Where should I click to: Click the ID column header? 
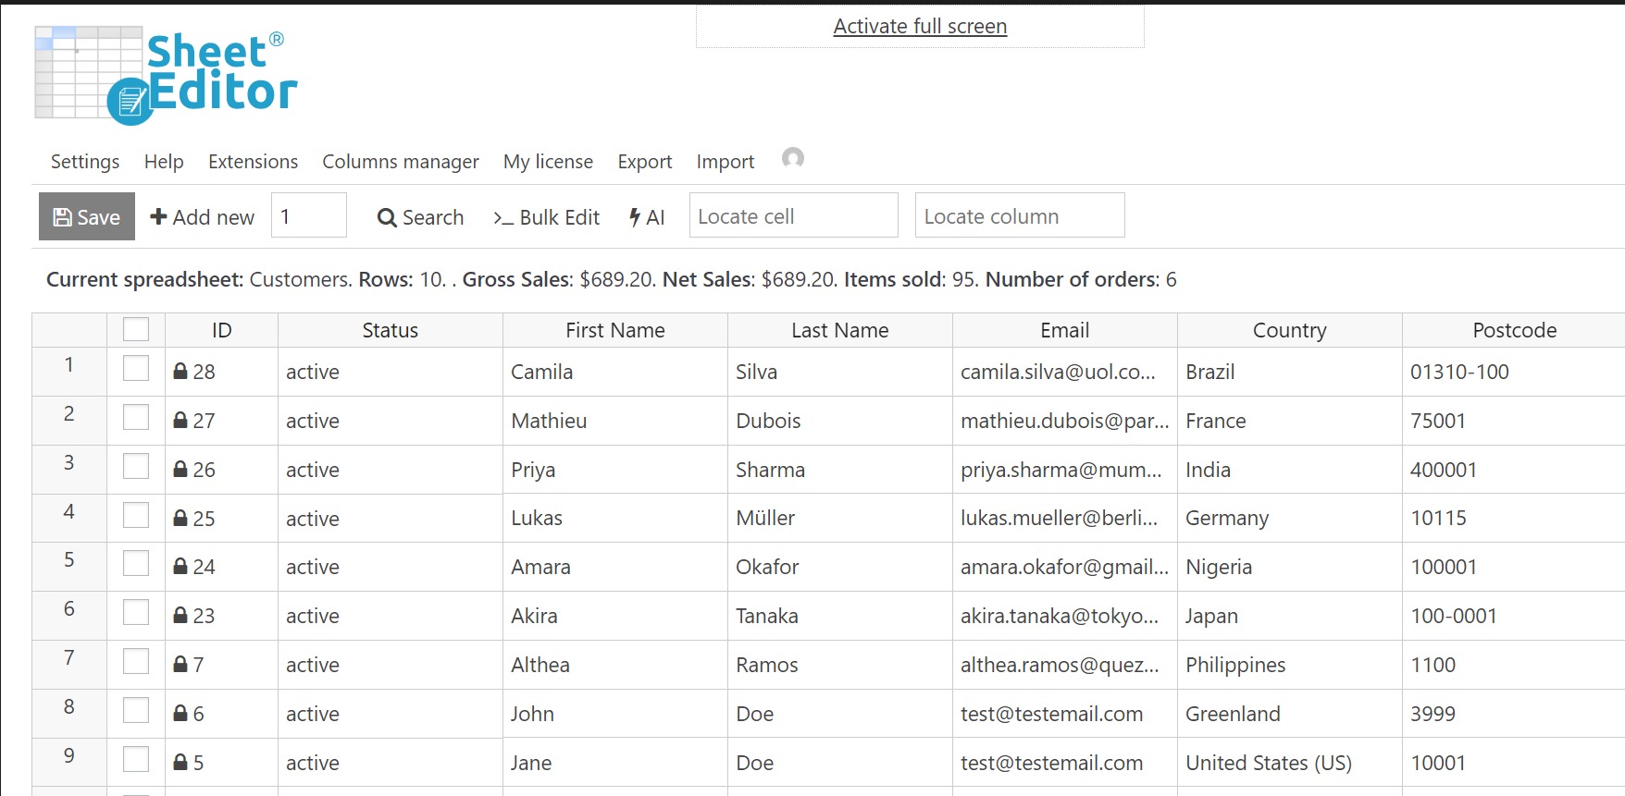(x=221, y=330)
